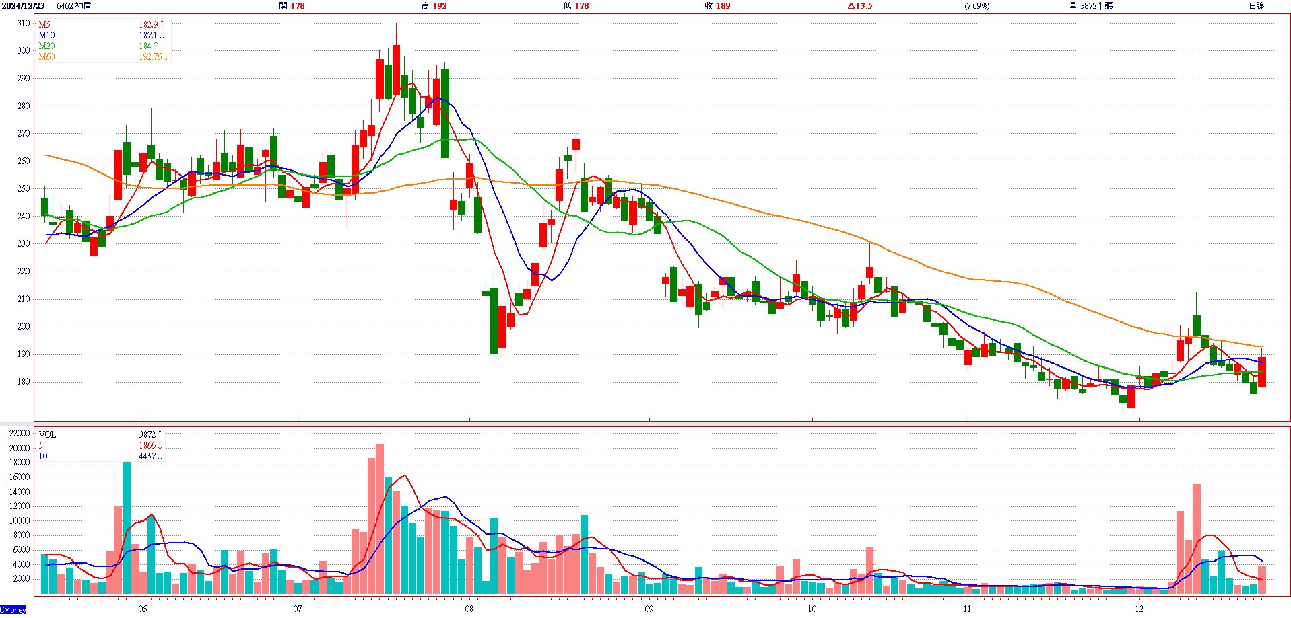Click the 06 month label on the time axis
Image resolution: width=1291 pixels, height=618 pixels.
[x=143, y=609]
